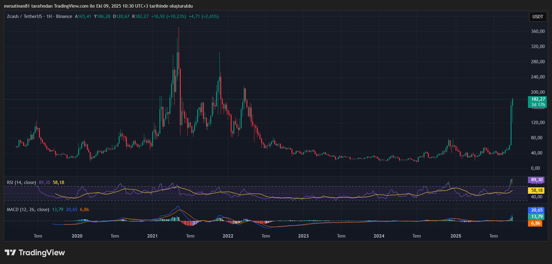The width and height of the screenshot is (552, 264).
Task: Click the green 13,79 histogram value tag
Action: [537, 217]
